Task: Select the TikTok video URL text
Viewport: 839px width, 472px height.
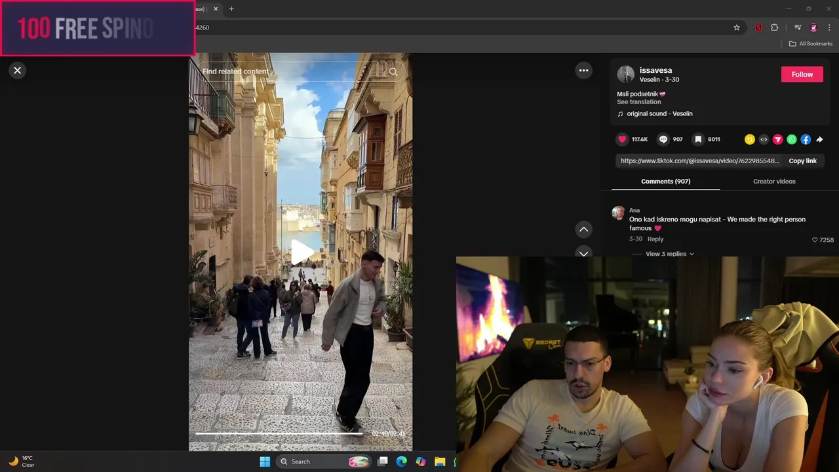Action: [699, 161]
